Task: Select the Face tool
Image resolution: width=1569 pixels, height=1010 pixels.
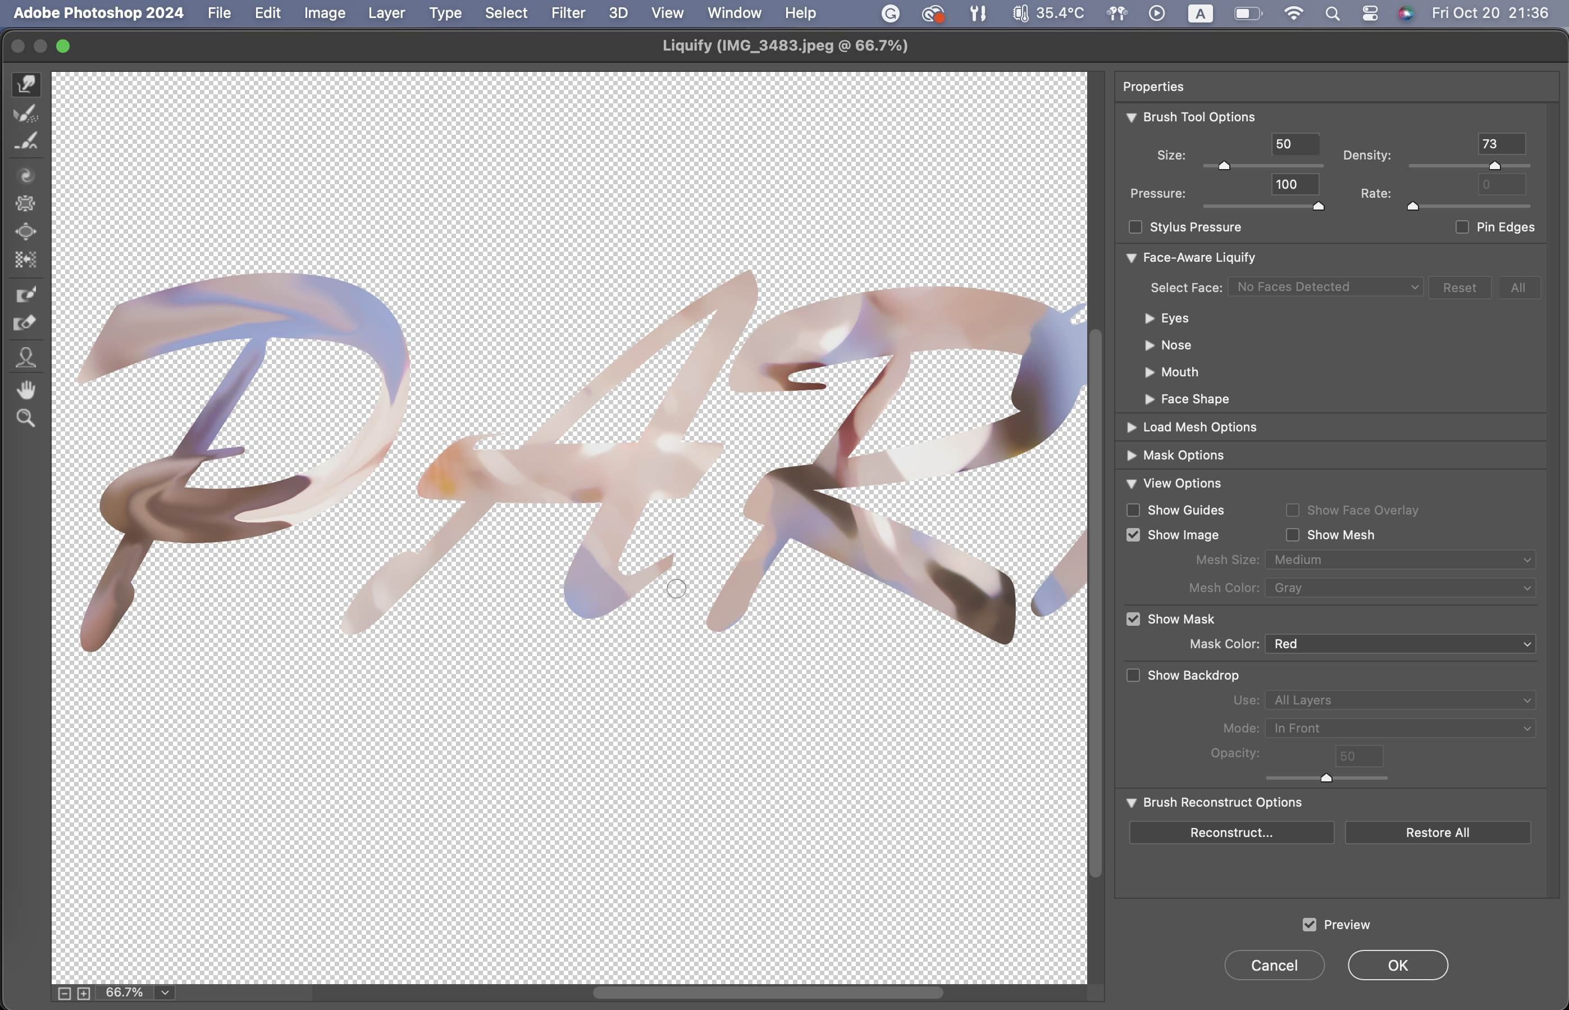Action: 26,357
